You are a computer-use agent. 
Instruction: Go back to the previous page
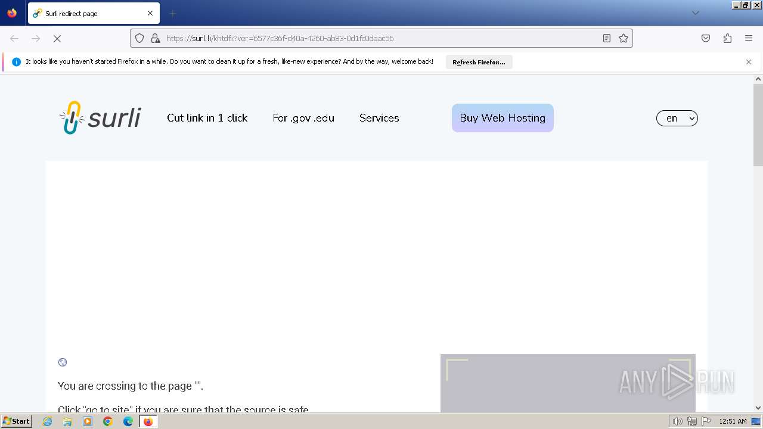click(x=14, y=38)
